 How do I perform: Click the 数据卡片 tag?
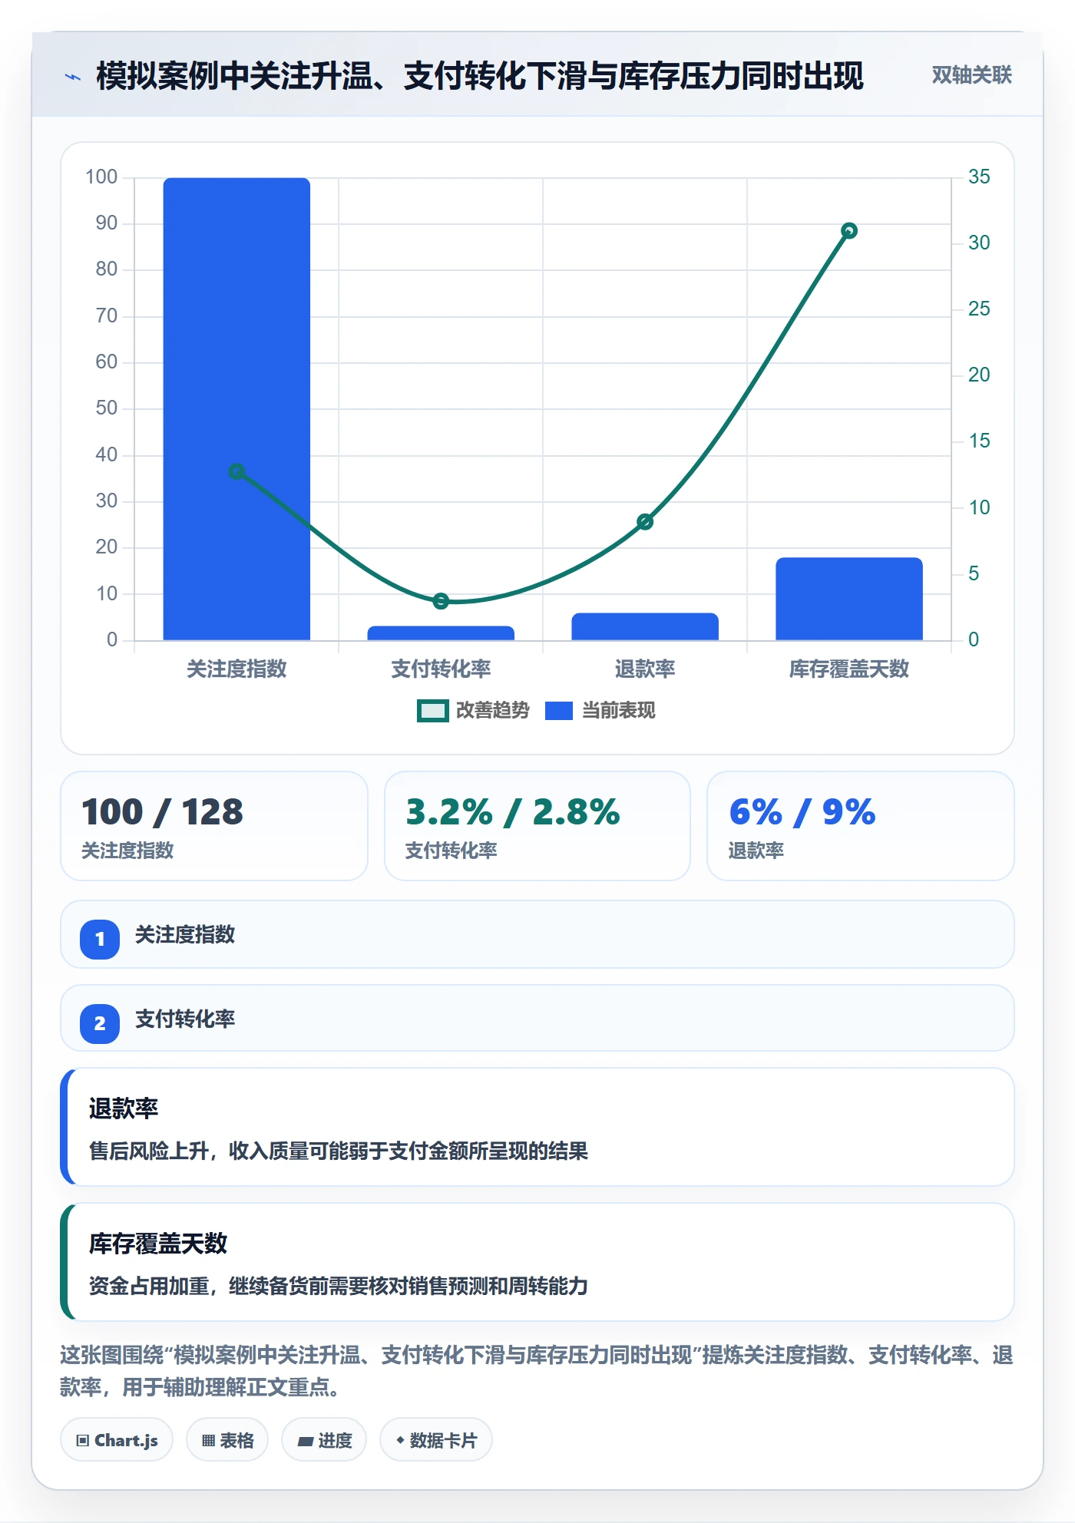(436, 1440)
